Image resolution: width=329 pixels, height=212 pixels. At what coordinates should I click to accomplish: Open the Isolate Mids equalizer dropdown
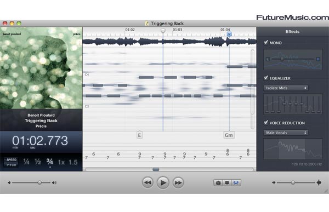(286, 88)
